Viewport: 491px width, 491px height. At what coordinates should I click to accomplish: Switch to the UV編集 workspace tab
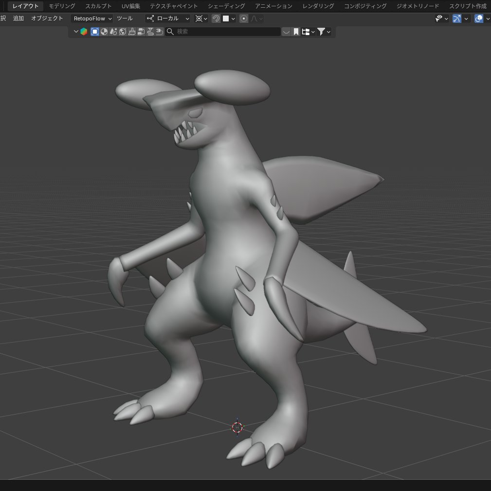point(130,6)
